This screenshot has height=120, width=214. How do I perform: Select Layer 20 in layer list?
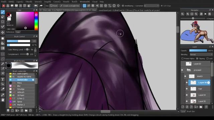pos(195,64)
